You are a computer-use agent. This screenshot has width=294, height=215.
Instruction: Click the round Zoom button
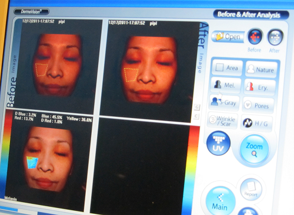coord(254,149)
